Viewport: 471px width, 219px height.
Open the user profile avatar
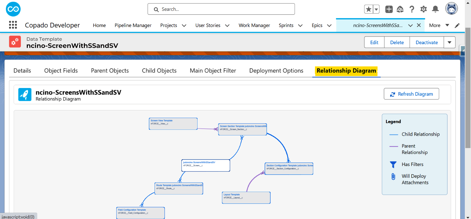(x=452, y=9)
